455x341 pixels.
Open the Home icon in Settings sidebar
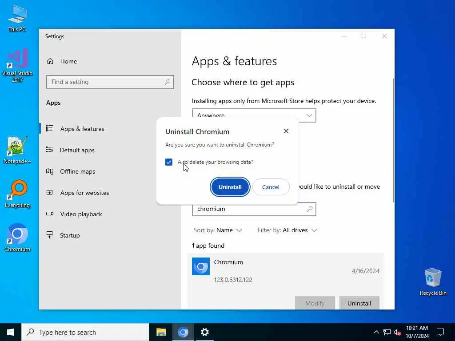coord(50,61)
